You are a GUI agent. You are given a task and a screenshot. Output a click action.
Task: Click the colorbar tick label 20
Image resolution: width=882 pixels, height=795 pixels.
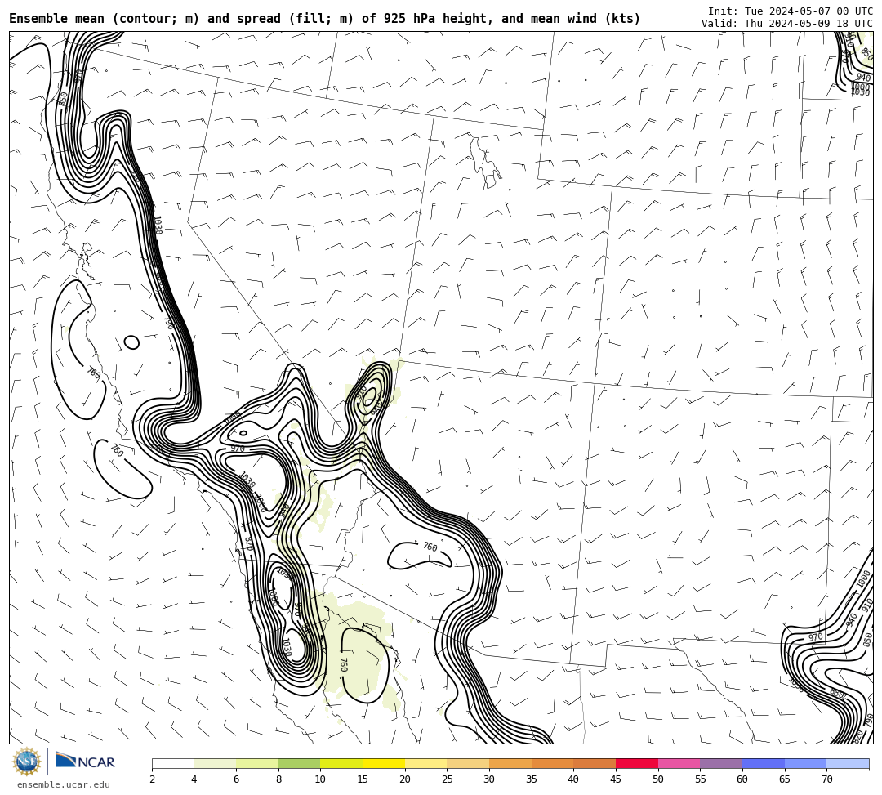405,779
